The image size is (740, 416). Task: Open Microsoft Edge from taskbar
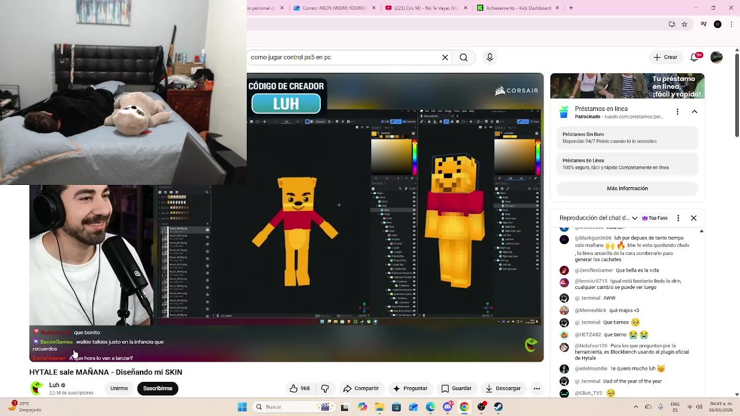pyautogui.click(x=431, y=407)
